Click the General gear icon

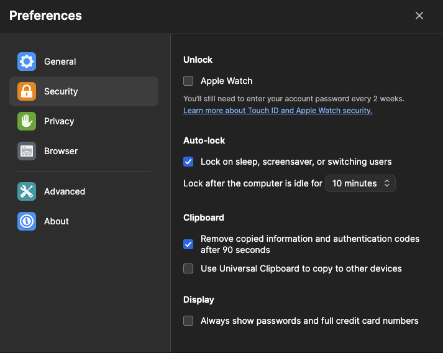pos(27,62)
